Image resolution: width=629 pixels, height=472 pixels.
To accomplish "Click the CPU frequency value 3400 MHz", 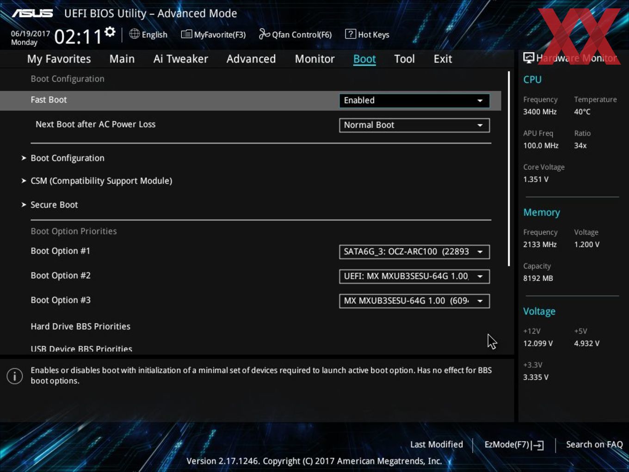I will (540, 112).
